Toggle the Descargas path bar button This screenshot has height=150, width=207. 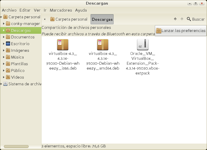pos(102,19)
